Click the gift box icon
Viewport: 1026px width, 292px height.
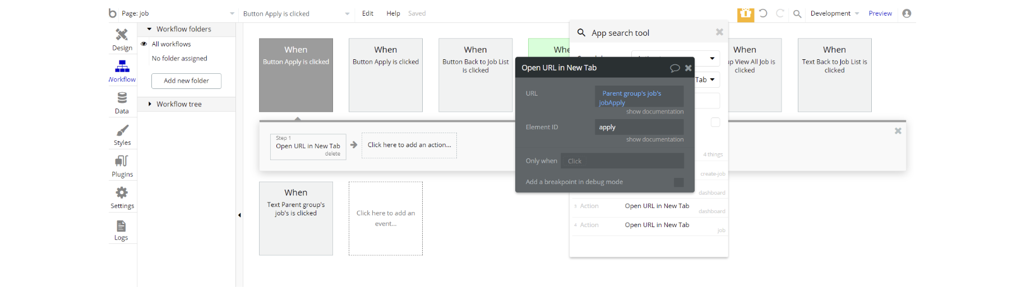(745, 14)
